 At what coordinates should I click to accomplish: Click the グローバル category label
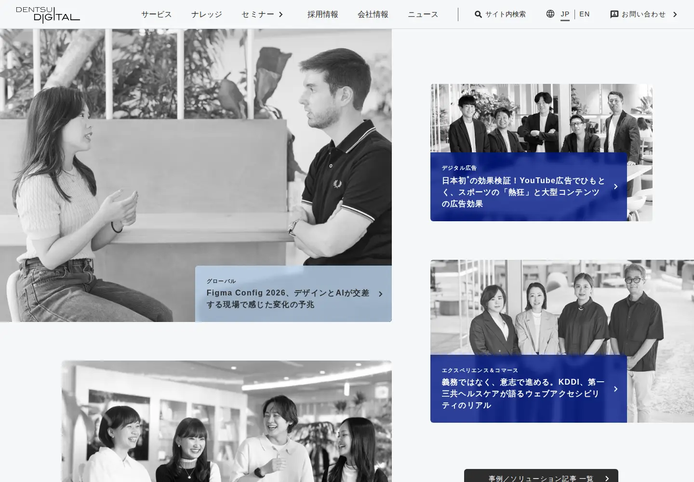tap(221, 281)
